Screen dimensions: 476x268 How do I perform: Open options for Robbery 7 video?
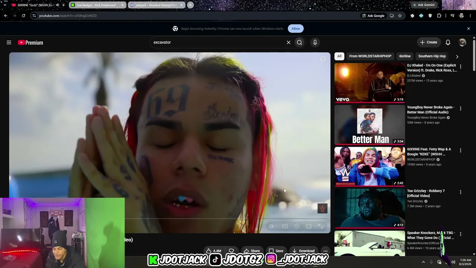pos(460,192)
